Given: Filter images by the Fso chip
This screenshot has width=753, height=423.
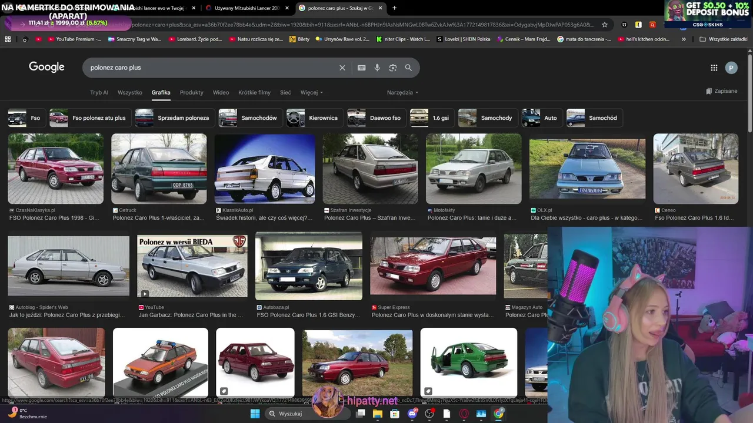Looking at the screenshot, I should click(26, 118).
